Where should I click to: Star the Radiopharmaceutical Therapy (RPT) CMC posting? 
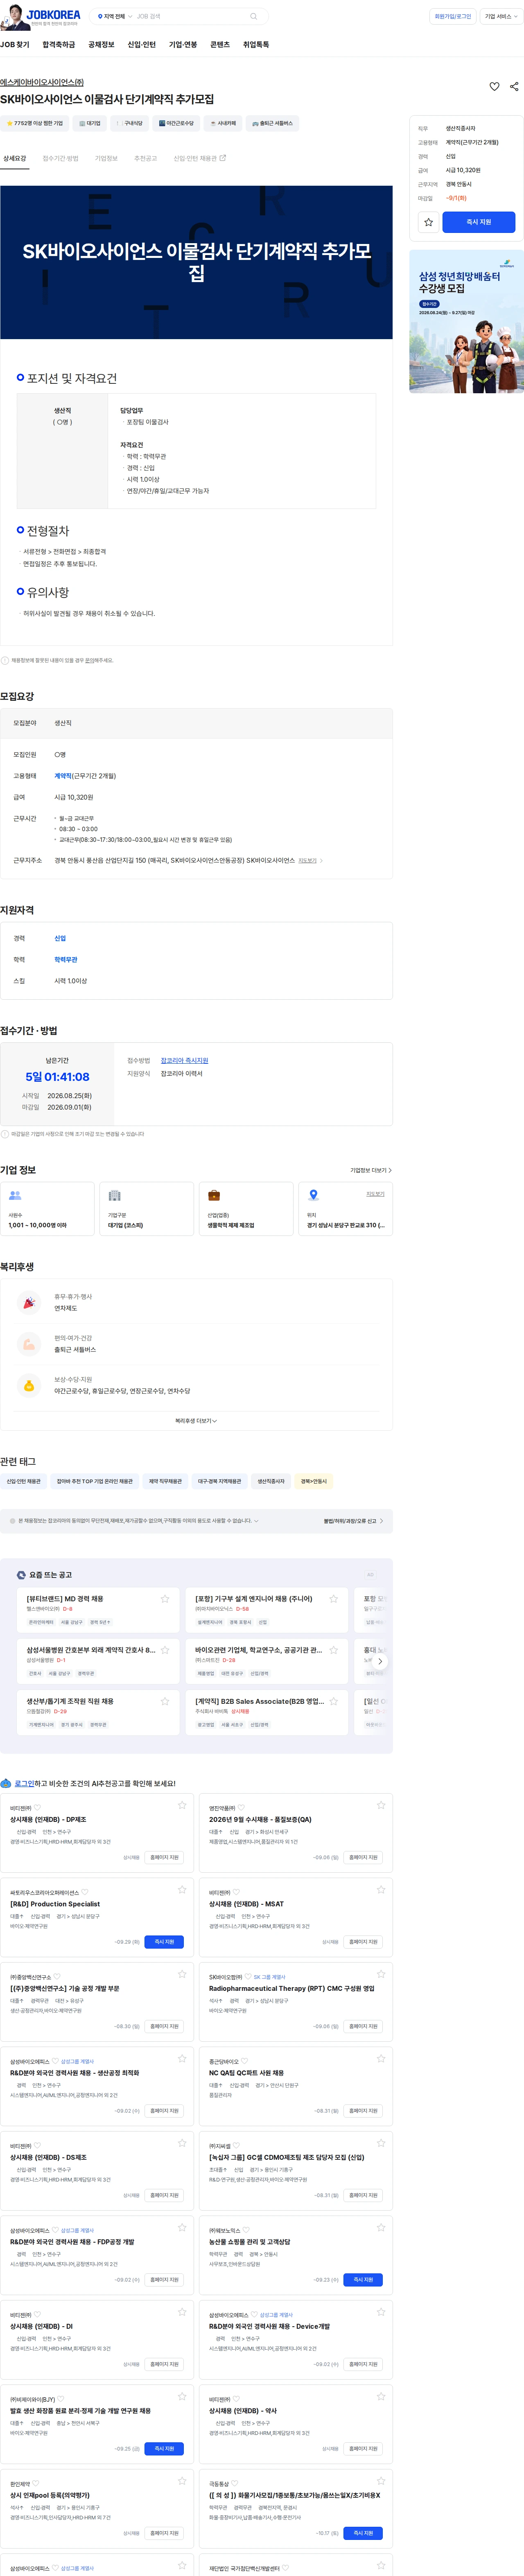380,1974
